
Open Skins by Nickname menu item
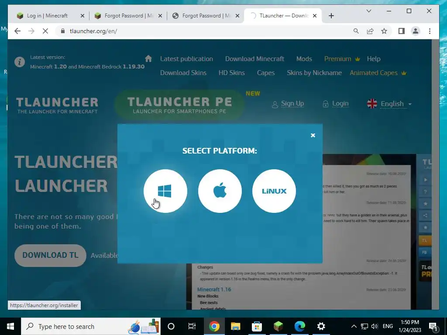314,73
